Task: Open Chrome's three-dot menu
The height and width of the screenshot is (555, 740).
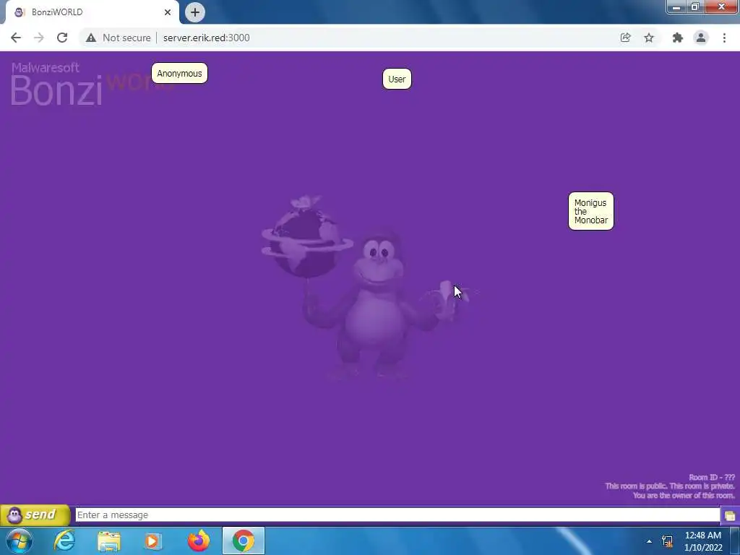Action: (x=724, y=38)
